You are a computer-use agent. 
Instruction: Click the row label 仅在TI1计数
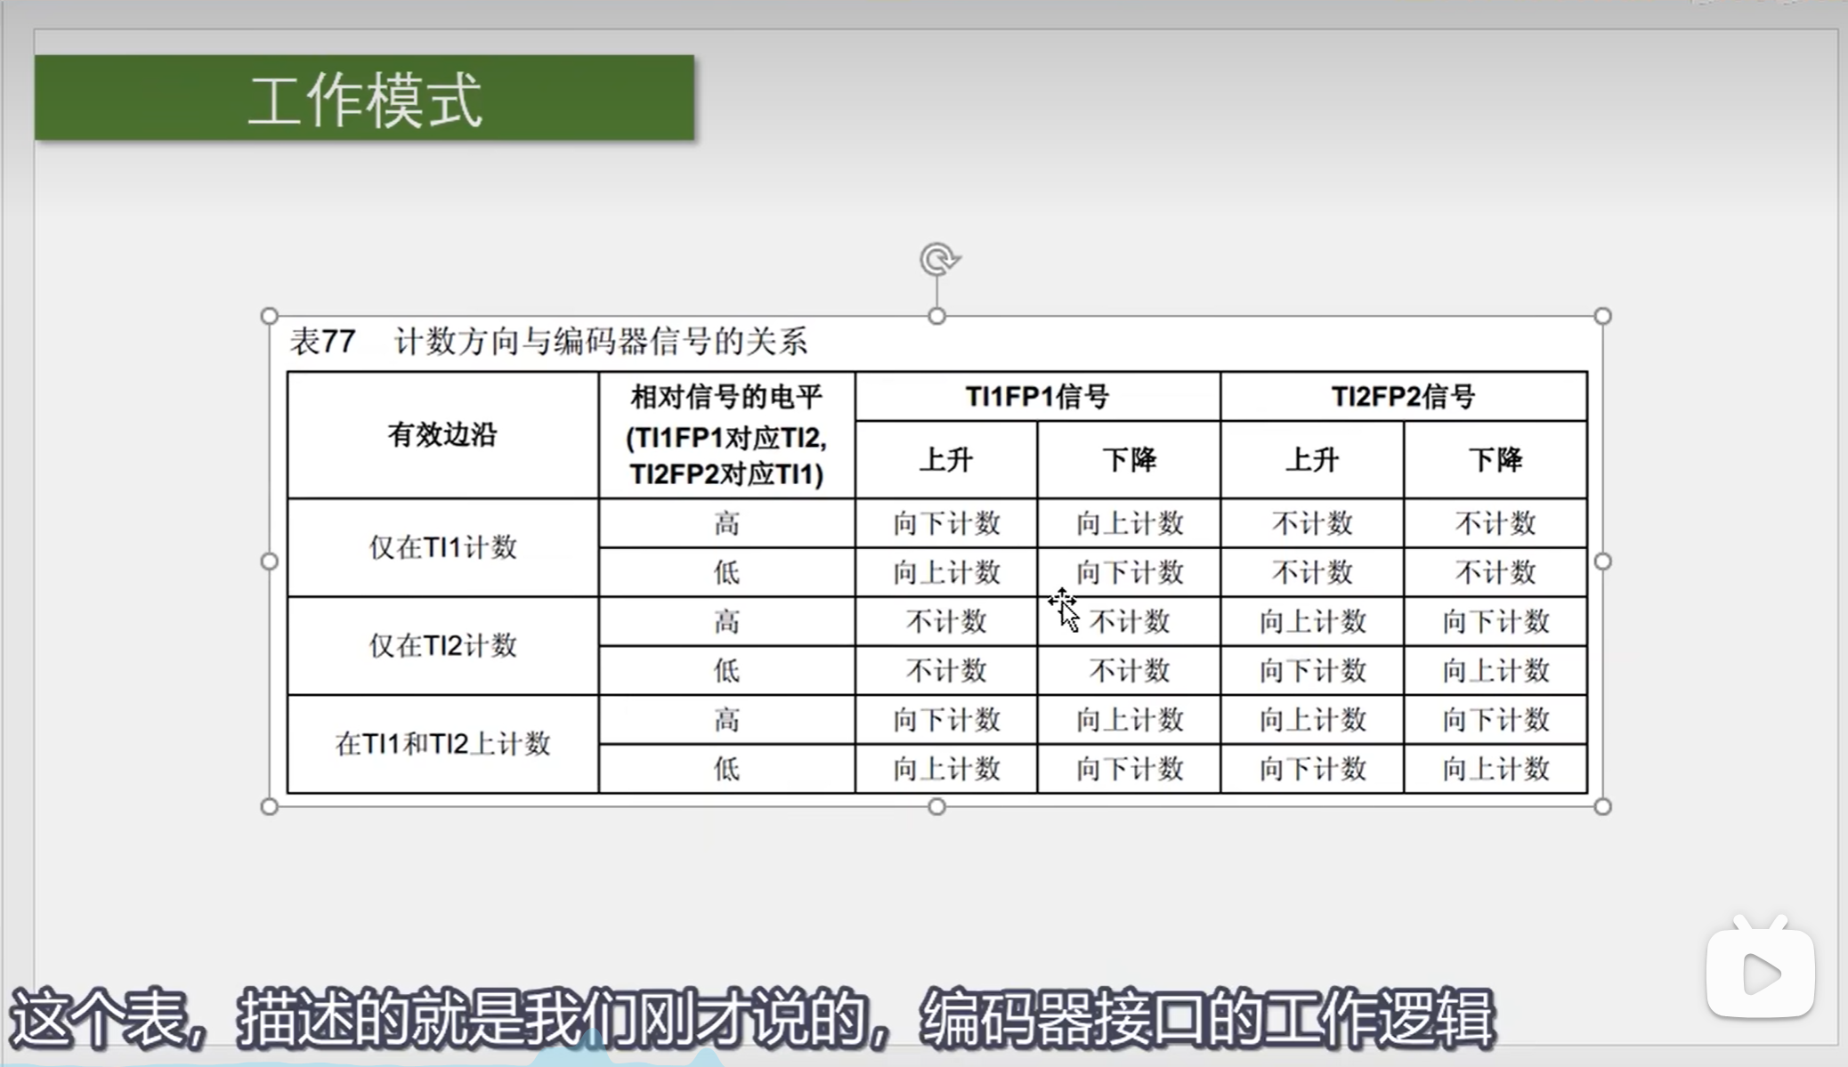[x=442, y=547]
